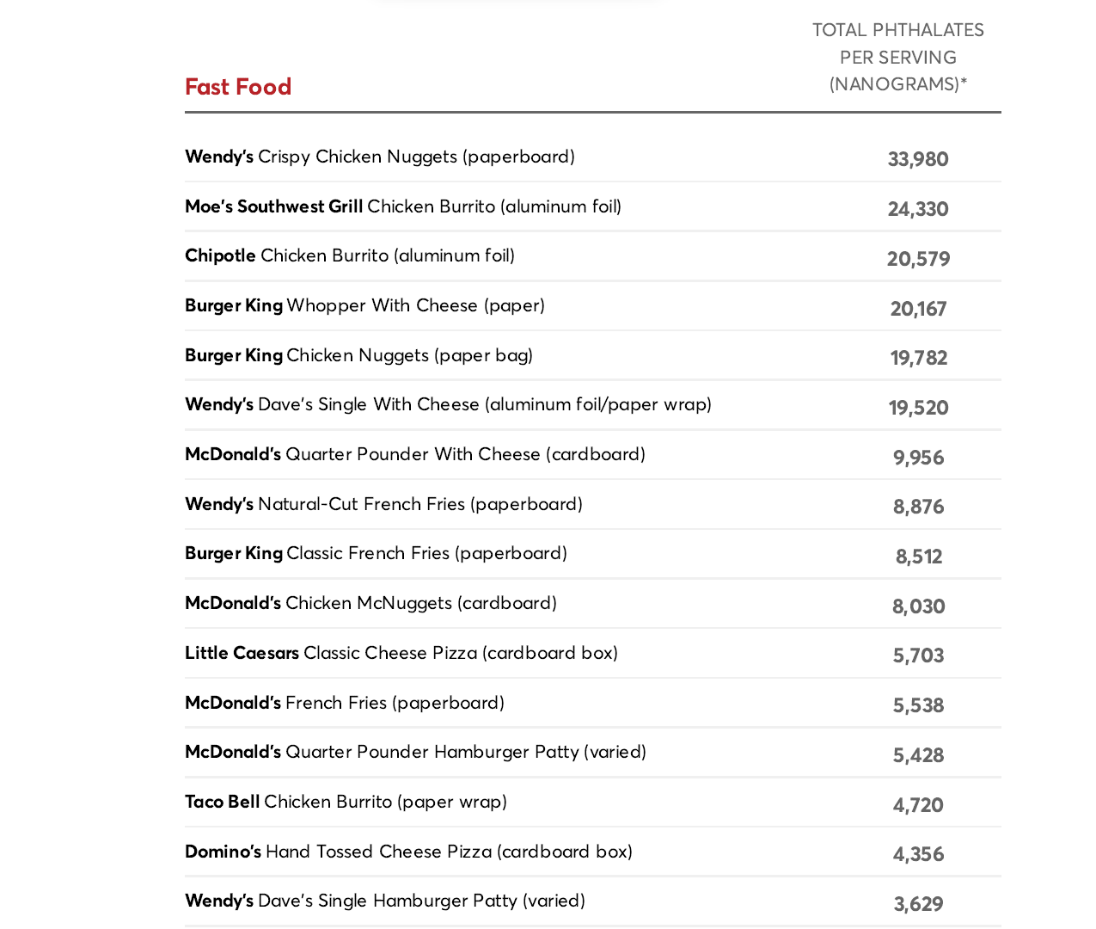This screenshot has width=1096, height=929.
Task: Select McDonald's Quarter Pounder Hamburger Patty row
Action: 415,752
